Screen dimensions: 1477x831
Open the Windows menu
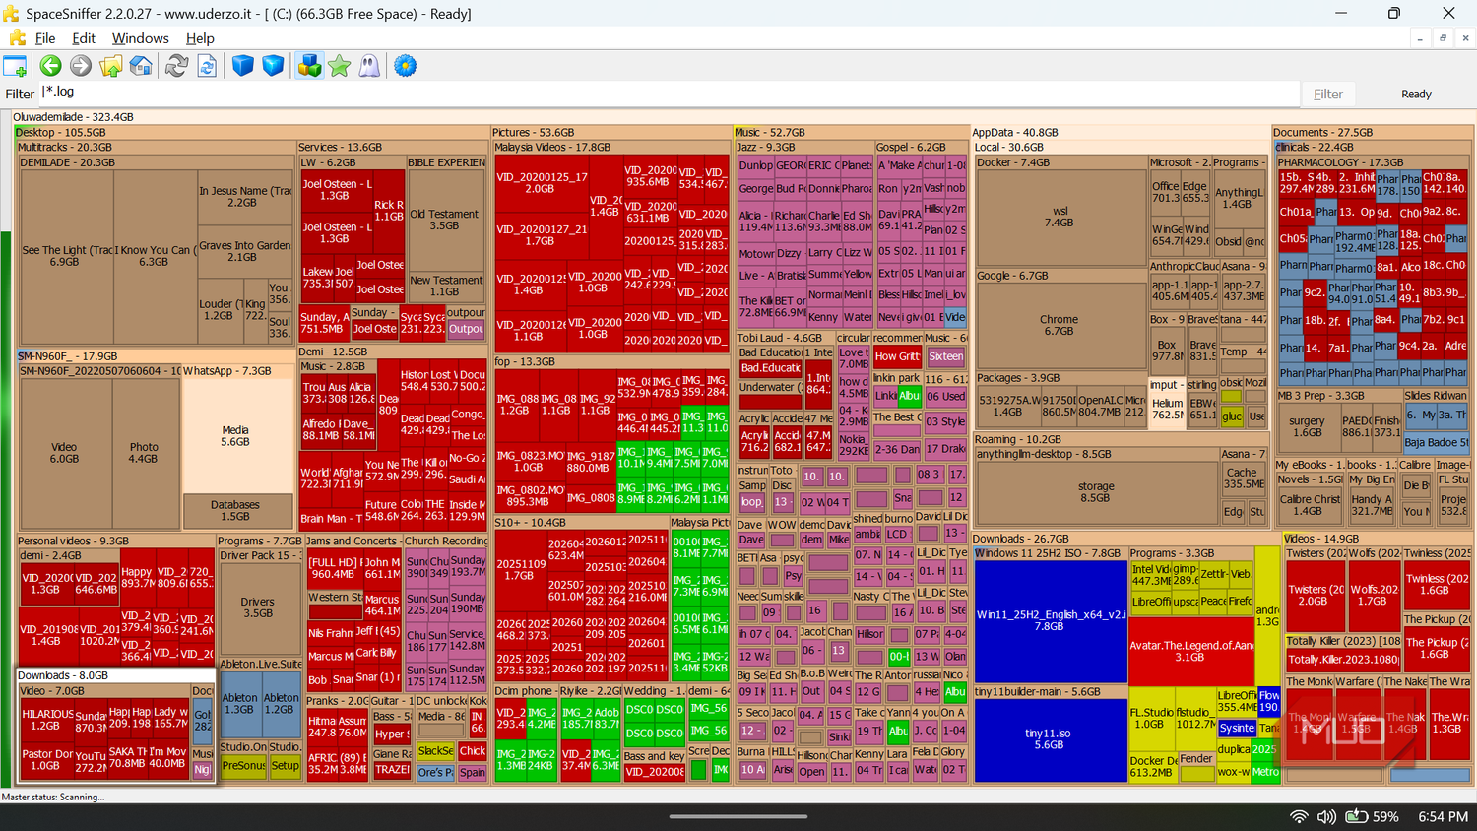point(140,38)
